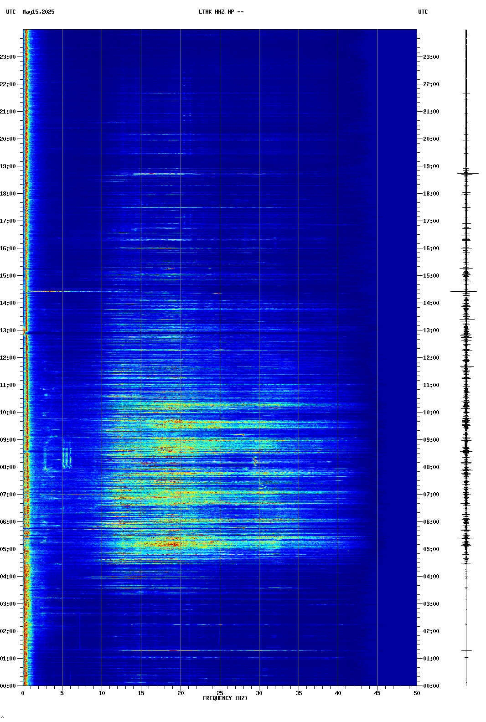Click 04:00 on the right time axis
Image resolution: width=486 pixels, height=722 pixels.
pos(431,577)
